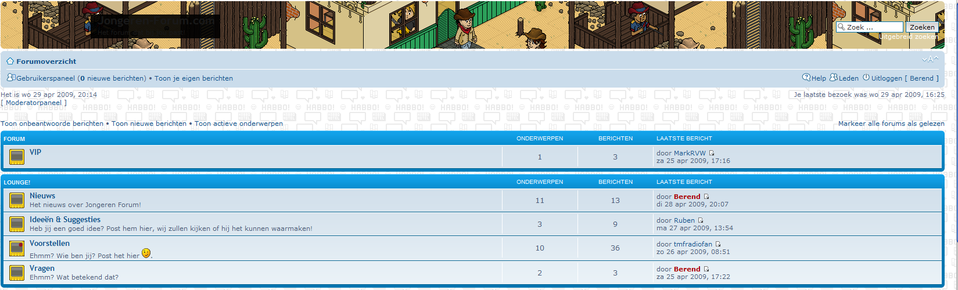Open the Ideeën & Suggesties forum
Screen dimensions: 958x290
pos(65,220)
